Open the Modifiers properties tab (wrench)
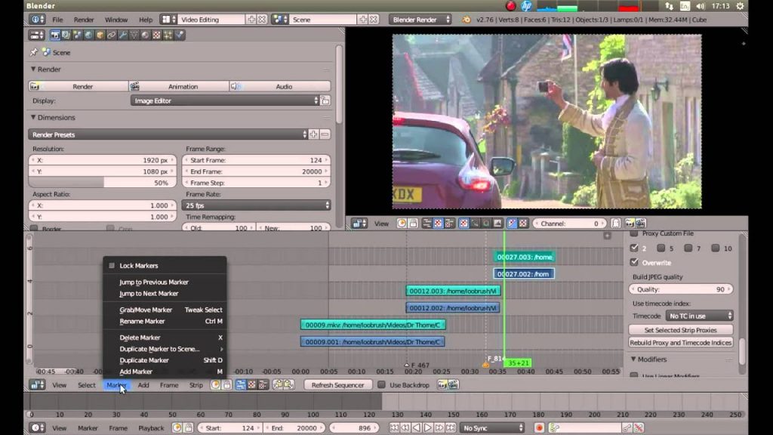Image resolution: width=773 pixels, height=435 pixels. tap(123, 35)
